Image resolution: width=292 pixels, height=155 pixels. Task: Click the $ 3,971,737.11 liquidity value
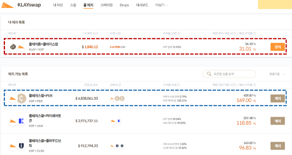coord(87,121)
